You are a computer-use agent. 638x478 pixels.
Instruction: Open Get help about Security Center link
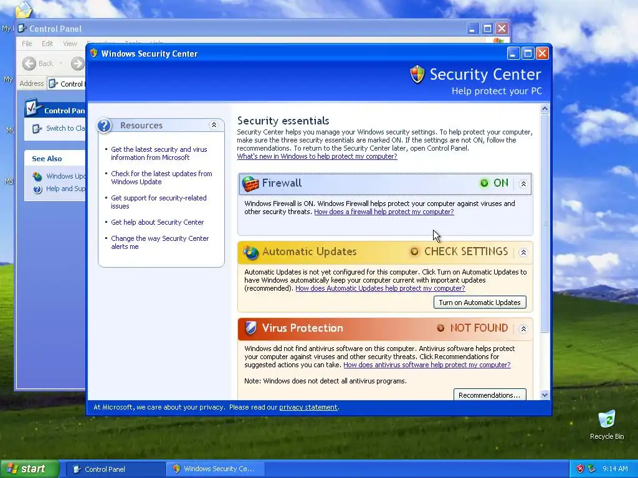[x=158, y=222]
